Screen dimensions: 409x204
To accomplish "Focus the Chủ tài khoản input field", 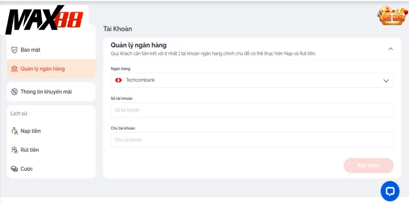I will (x=252, y=140).
